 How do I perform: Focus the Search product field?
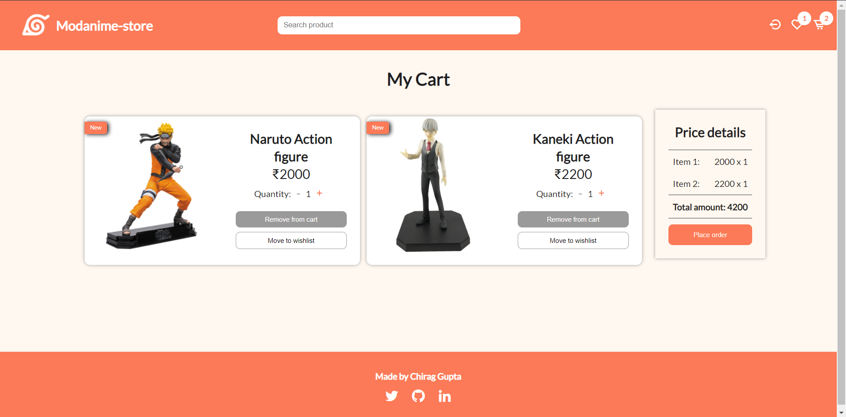pos(399,25)
